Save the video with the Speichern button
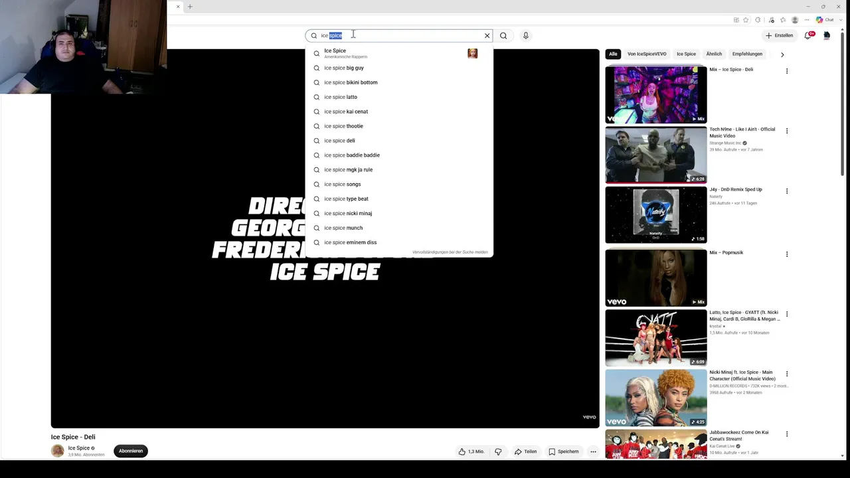 pos(564,451)
